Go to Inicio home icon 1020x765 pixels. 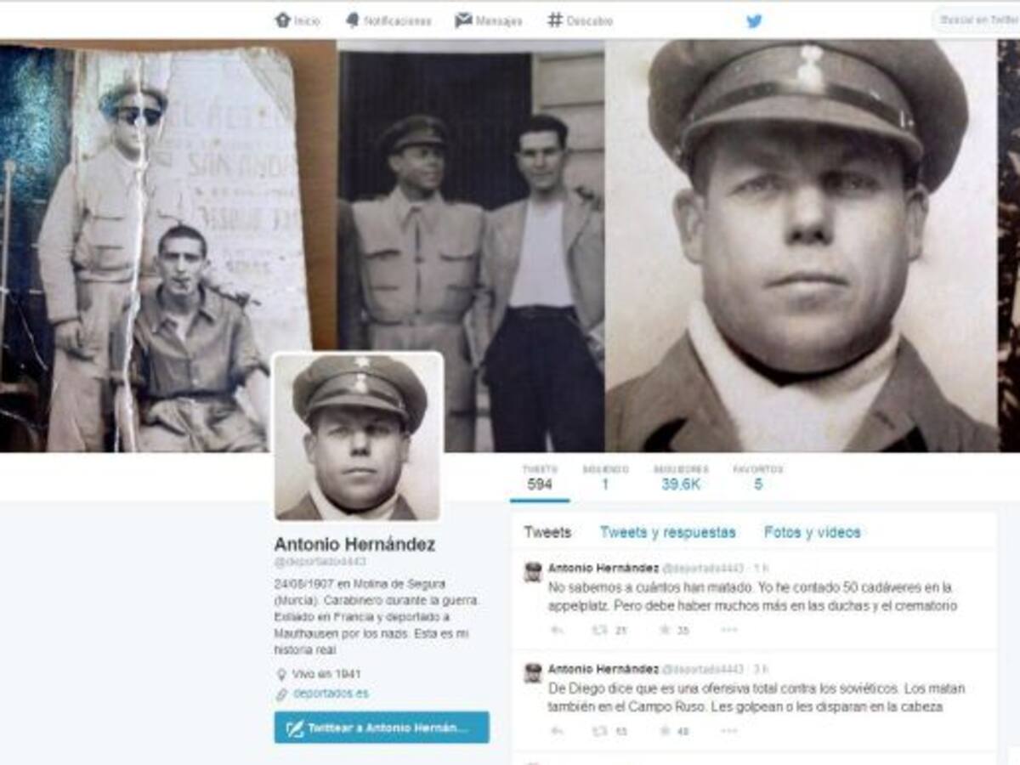(x=297, y=20)
